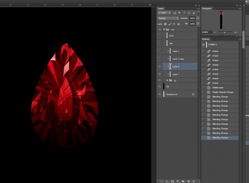
Task: Open the Overlay blend mode dropdown
Action: (x=168, y=18)
